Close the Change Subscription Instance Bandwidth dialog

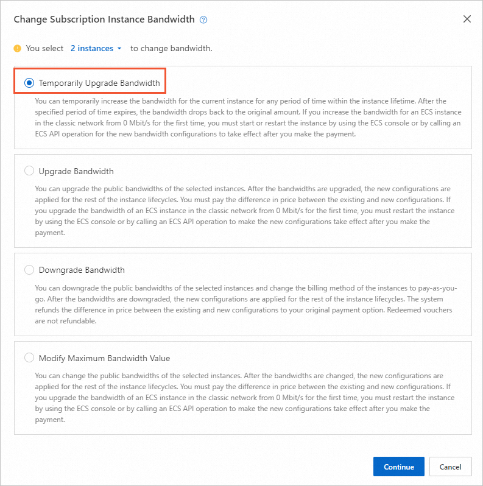pyautogui.click(x=467, y=19)
